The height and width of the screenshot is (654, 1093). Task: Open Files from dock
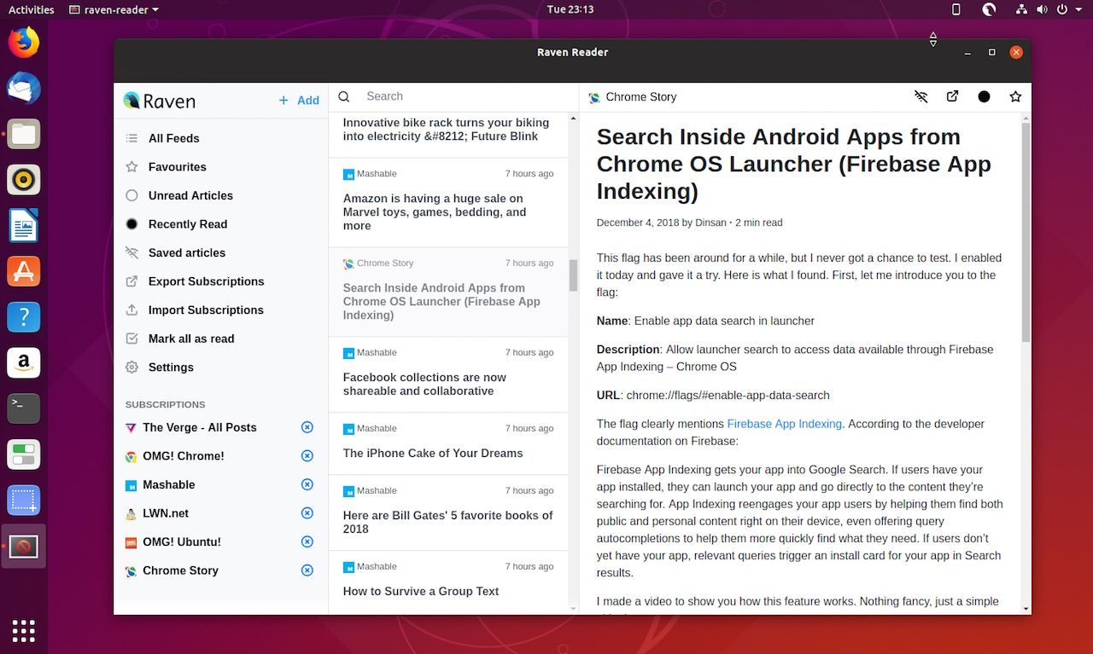point(24,134)
